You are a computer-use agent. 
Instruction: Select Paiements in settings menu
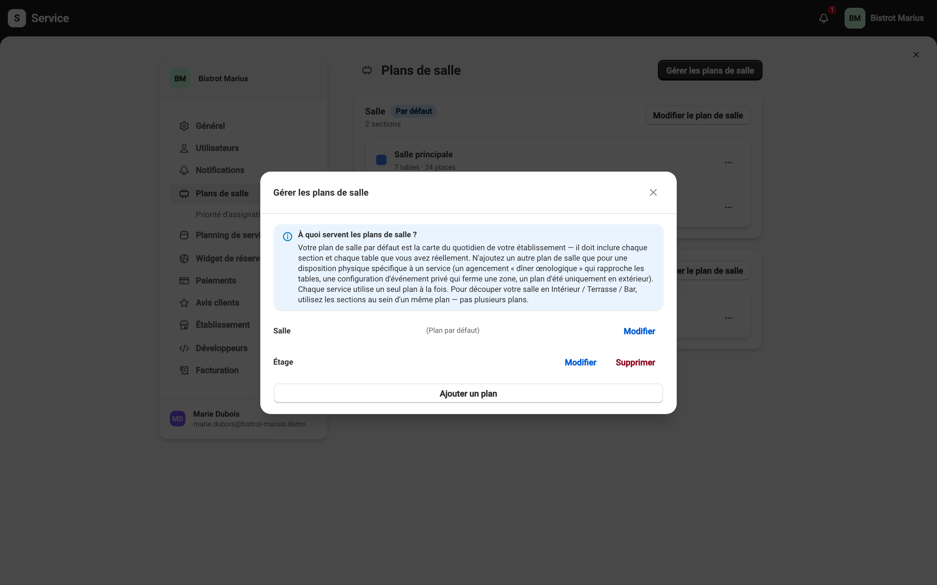pyautogui.click(x=216, y=280)
